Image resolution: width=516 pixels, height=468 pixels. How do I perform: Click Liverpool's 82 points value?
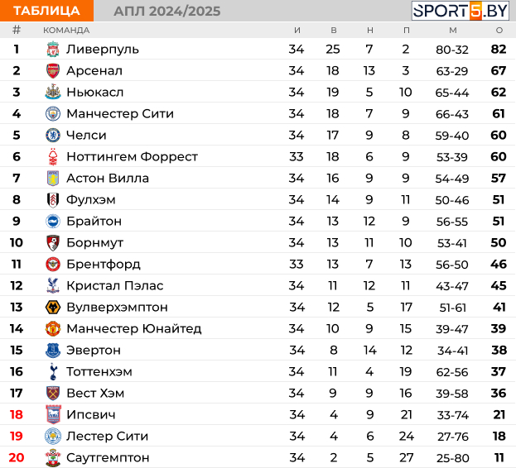tap(499, 50)
